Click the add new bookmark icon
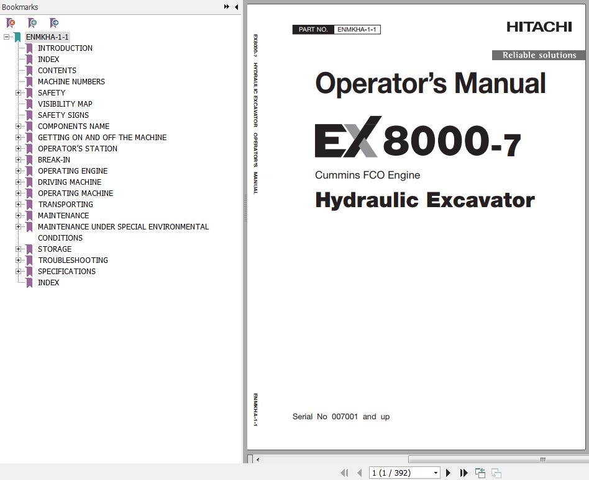Screen dimensions: 589x480 pyautogui.click(x=33, y=23)
